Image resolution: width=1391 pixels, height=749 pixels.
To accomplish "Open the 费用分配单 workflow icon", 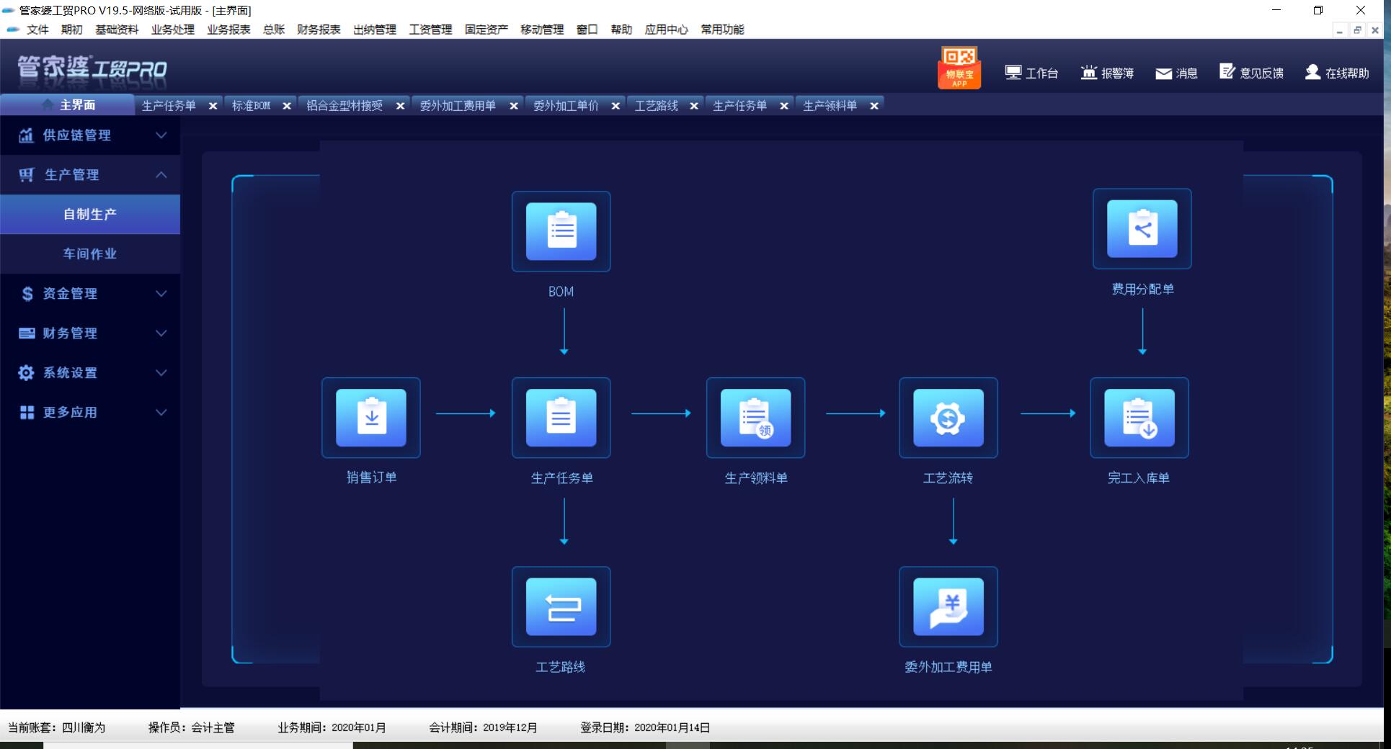I will point(1142,229).
